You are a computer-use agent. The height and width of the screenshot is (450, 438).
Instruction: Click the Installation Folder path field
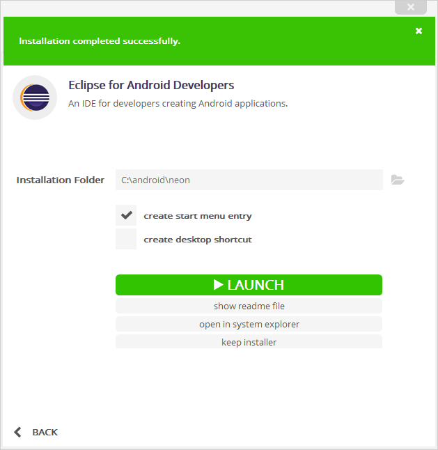click(x=249, y=180)
